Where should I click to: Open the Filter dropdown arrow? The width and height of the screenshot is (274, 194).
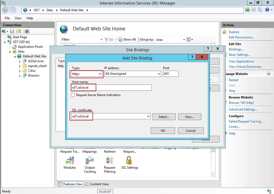(x=101, y=39)
